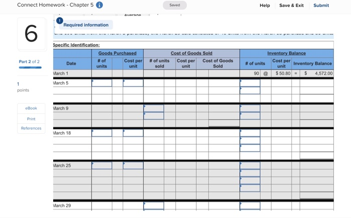The image size is (351, 218).
Task: Click March 9 second units sold field
Action: pyautogui.click(x=153, y=116)
